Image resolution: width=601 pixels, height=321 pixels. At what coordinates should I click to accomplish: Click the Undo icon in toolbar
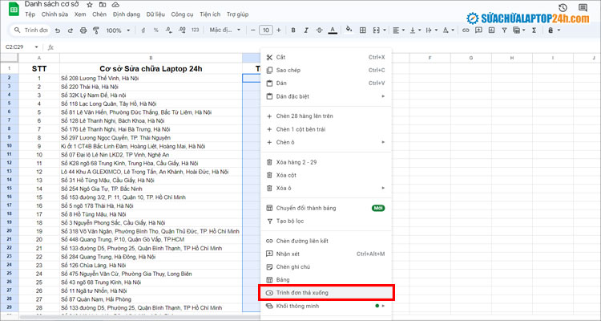(x=57, y=30)
